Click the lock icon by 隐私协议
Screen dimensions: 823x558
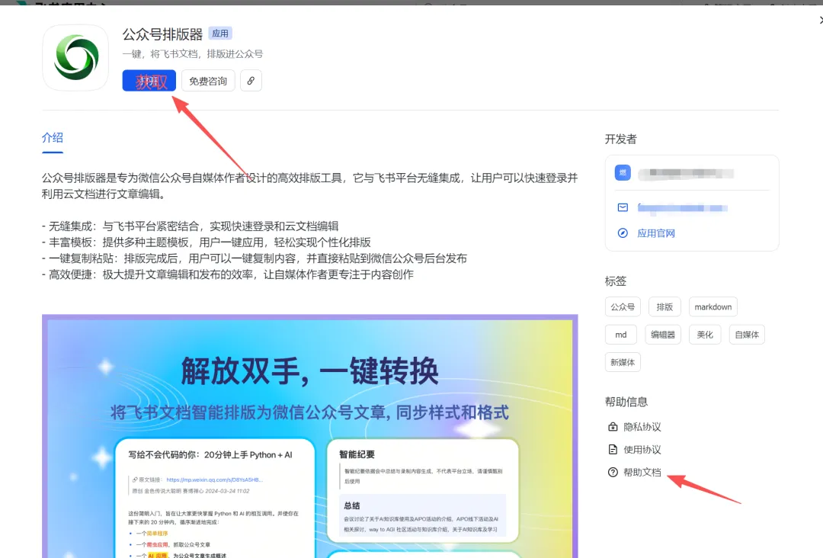tap(613, 427)
